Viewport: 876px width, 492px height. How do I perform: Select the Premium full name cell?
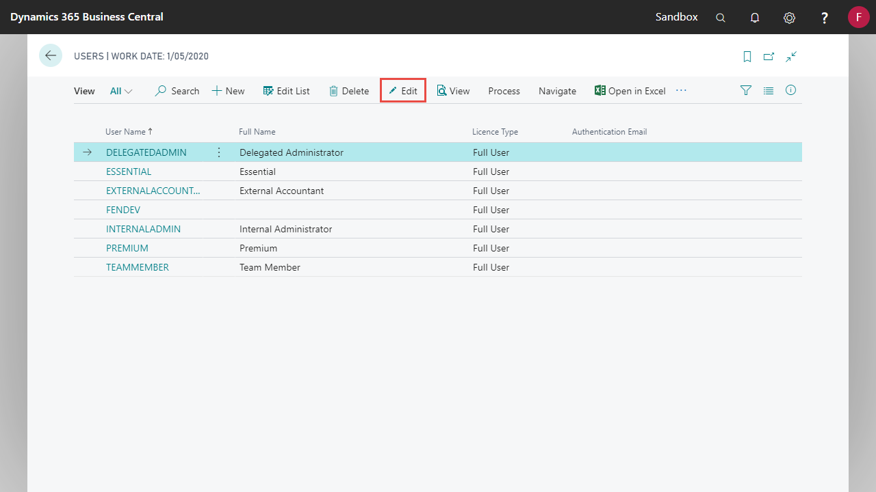click(259, 248)
